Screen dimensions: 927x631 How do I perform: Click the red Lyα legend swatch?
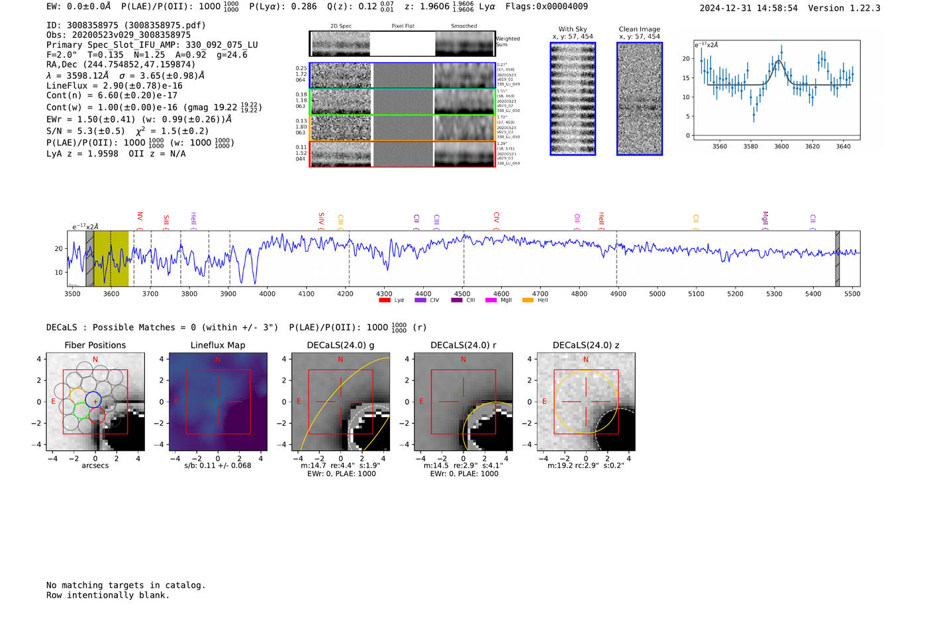click(x=384, y=301)
